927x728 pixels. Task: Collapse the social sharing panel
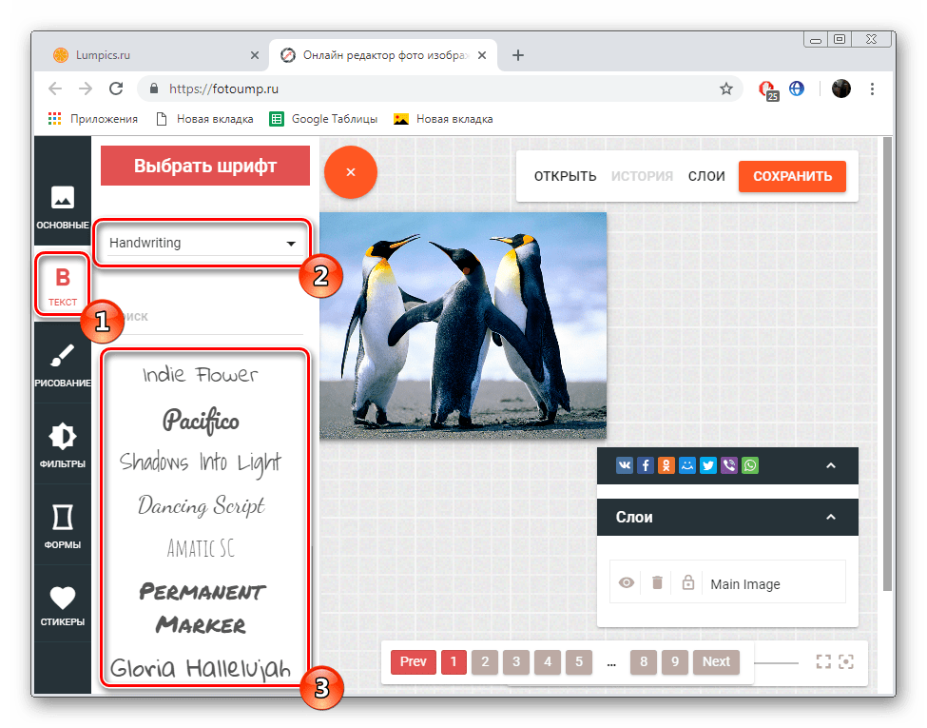(830, 465)
